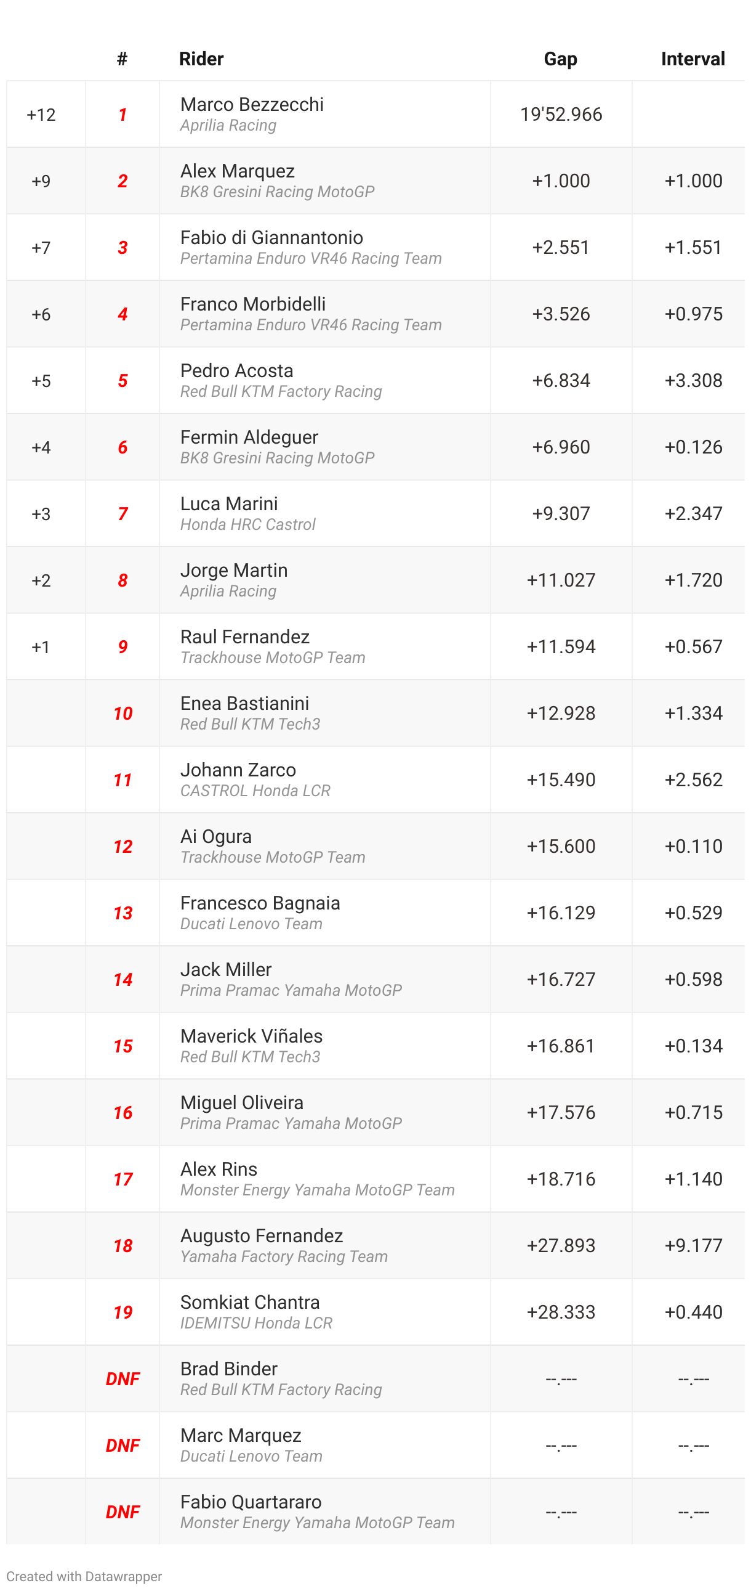This screenshot has height=1591, width=751.
Task: Select Fabio di Giannantonio rider name
Action: click(x=271, y=237)
